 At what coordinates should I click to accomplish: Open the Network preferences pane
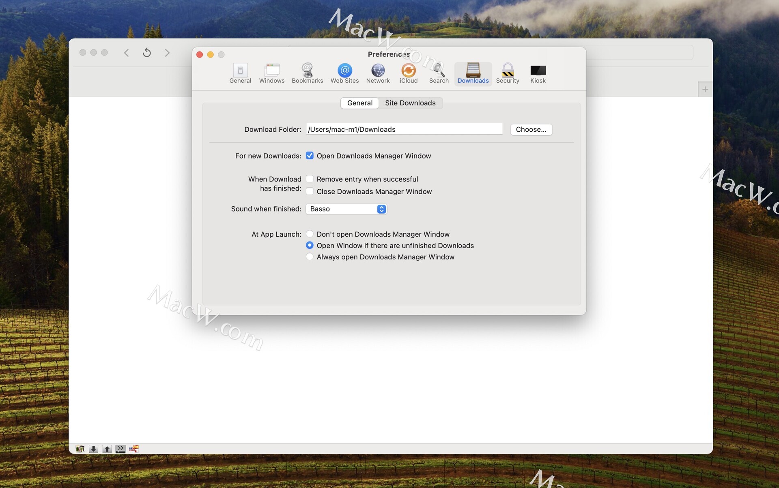(378, 73)
